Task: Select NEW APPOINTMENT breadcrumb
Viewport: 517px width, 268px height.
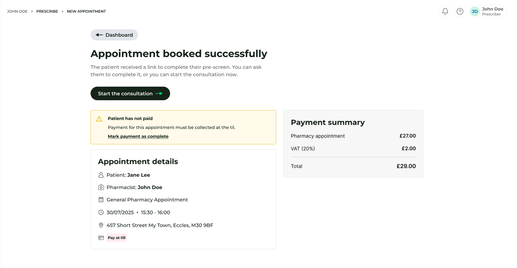Action: tap(86, 11)
